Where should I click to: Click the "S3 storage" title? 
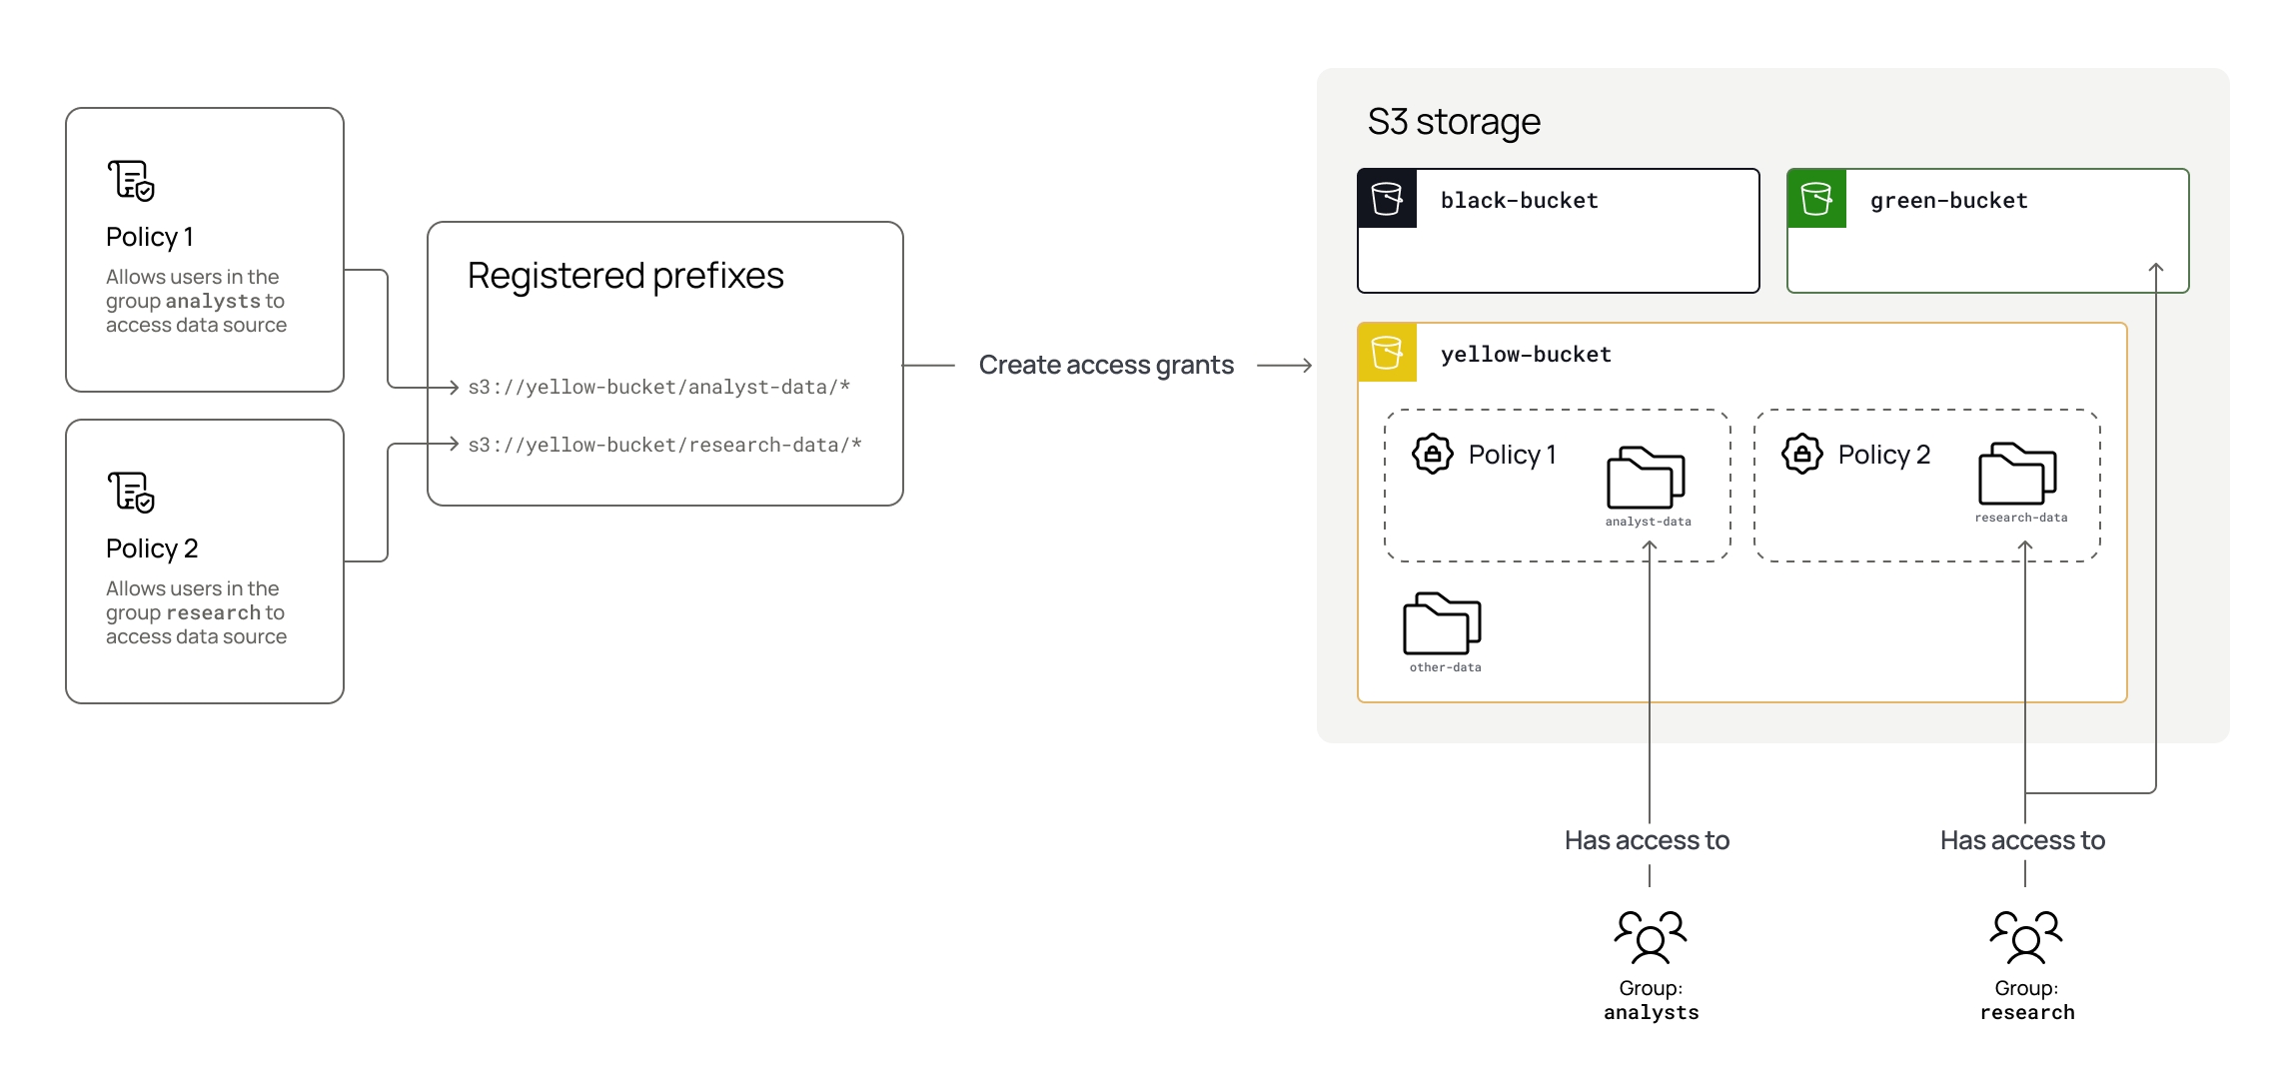pos(1454,122)
